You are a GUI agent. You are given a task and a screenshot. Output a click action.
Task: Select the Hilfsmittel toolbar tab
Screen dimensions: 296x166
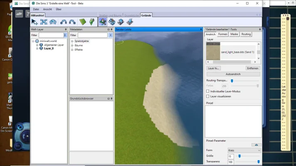coord(37,15)
